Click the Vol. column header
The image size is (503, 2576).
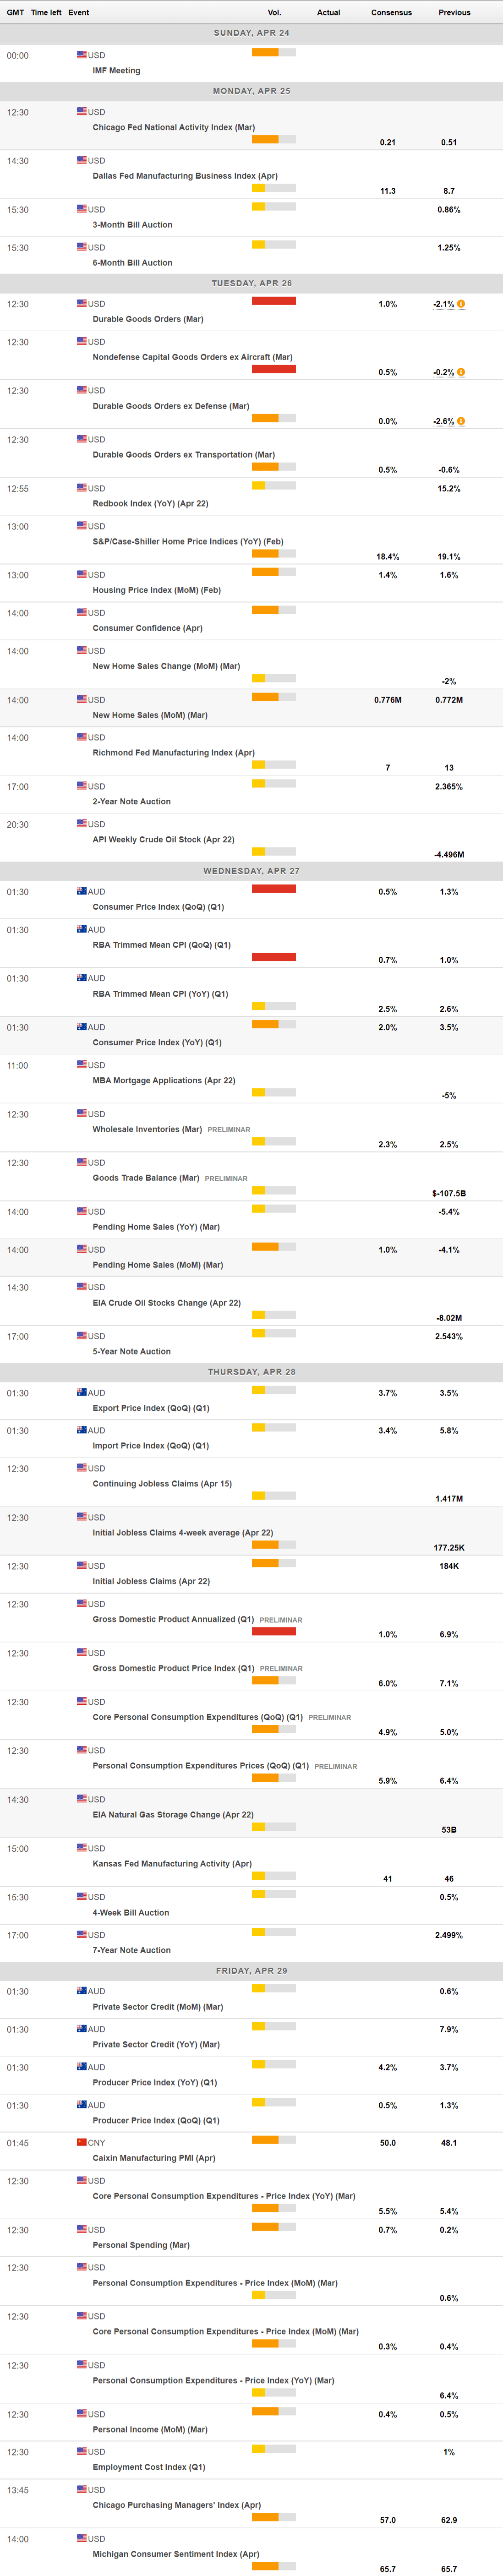[274, 13]
